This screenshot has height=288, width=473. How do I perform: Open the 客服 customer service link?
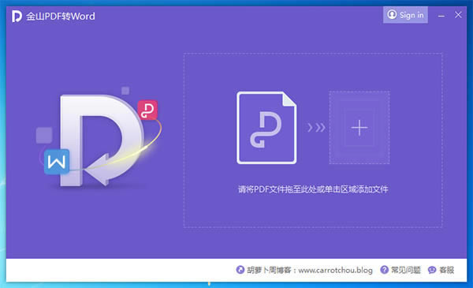446,270
